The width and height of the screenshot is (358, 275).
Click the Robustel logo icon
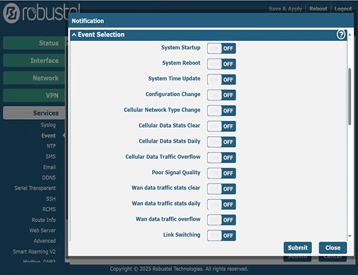[x=11, y=13]
